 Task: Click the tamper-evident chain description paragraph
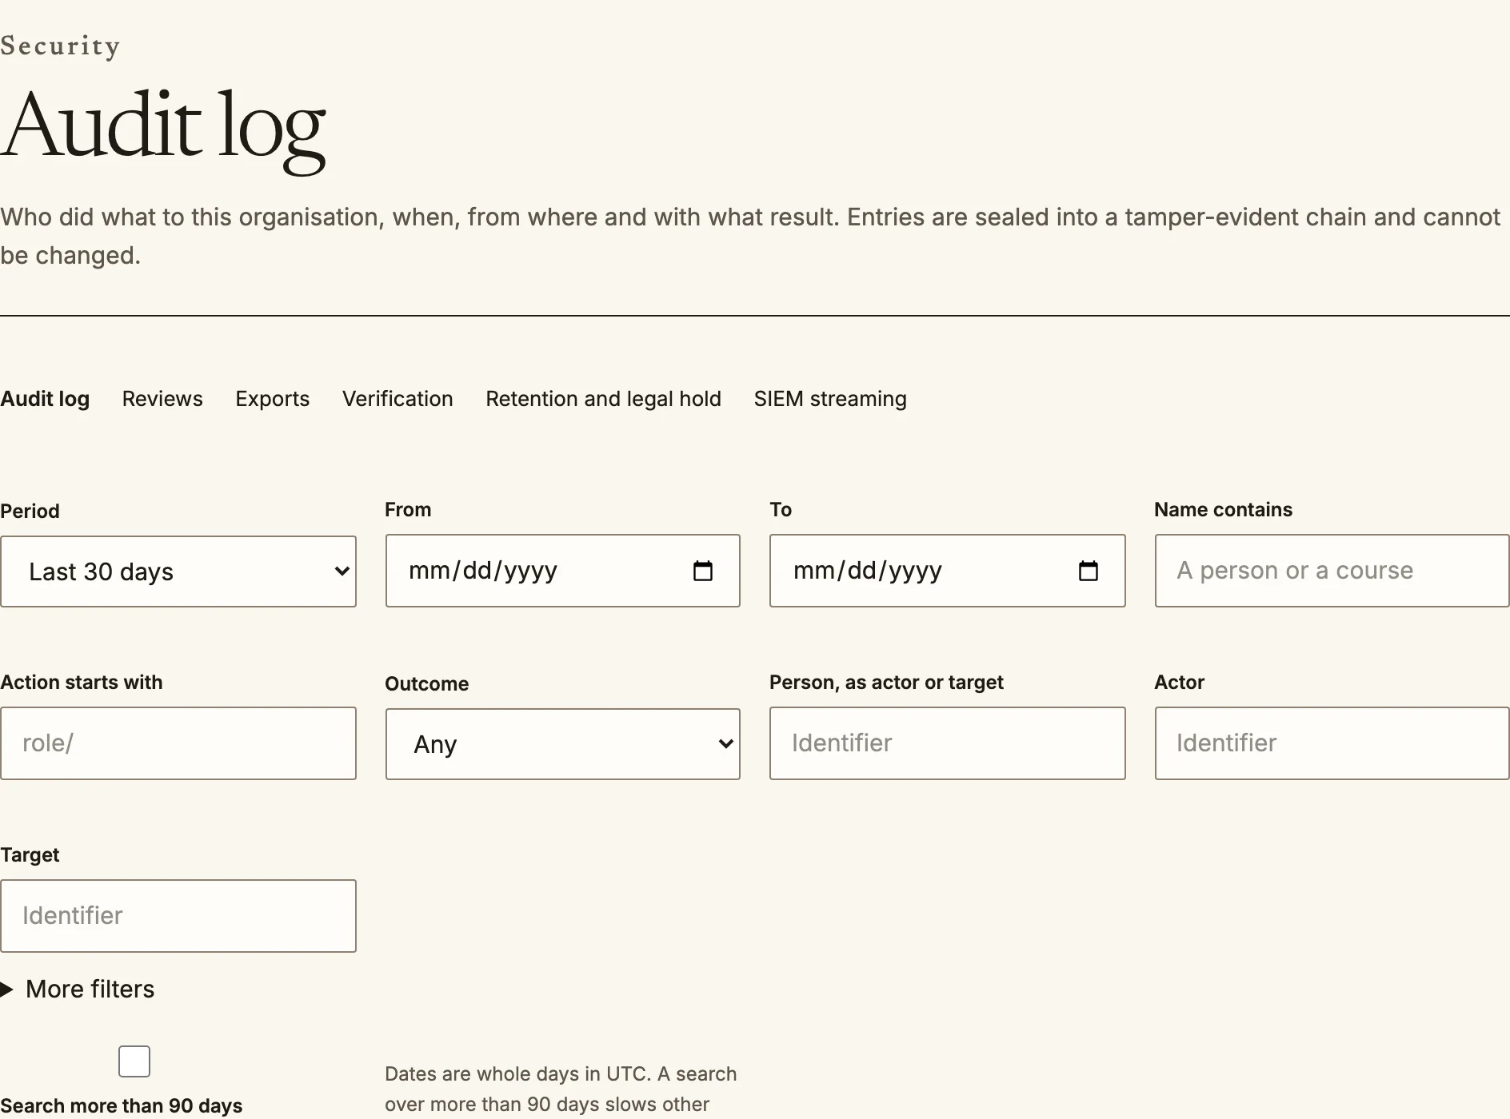[750, 237]
